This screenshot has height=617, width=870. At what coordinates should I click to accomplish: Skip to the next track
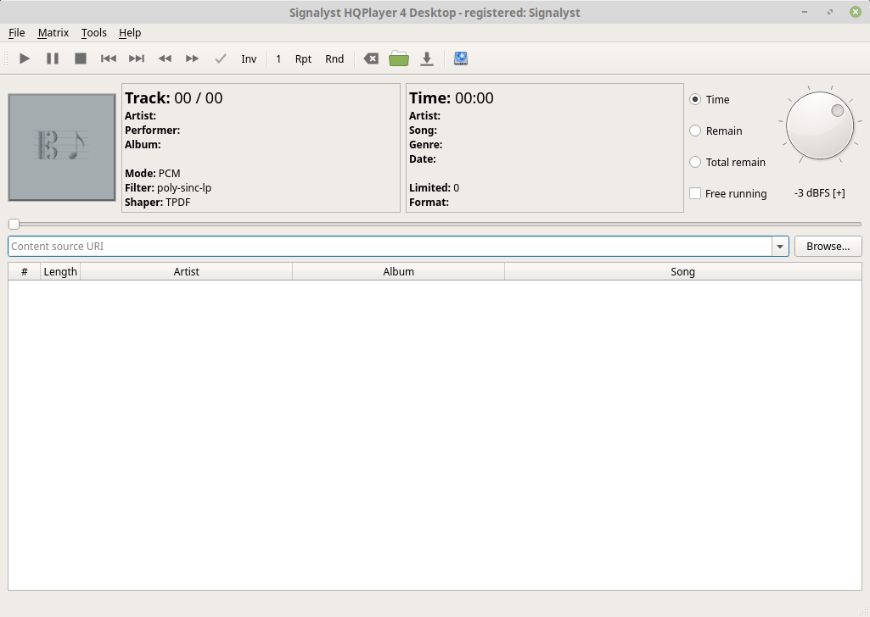coord(137,58)
